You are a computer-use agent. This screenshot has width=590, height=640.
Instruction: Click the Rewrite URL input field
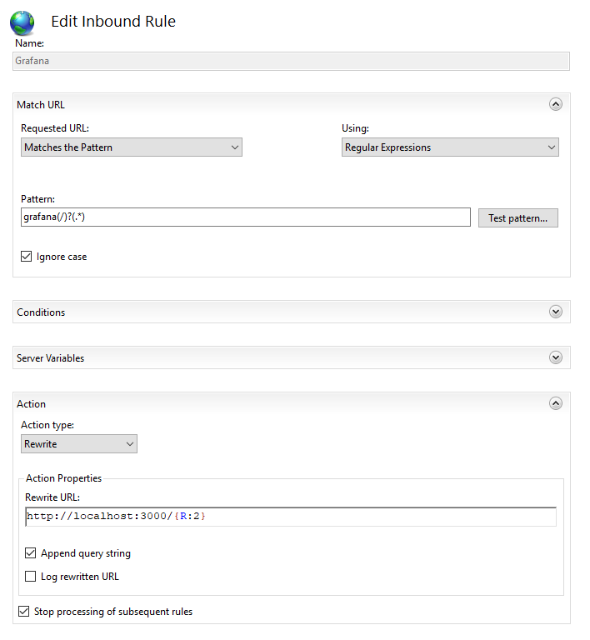(291, 517)
